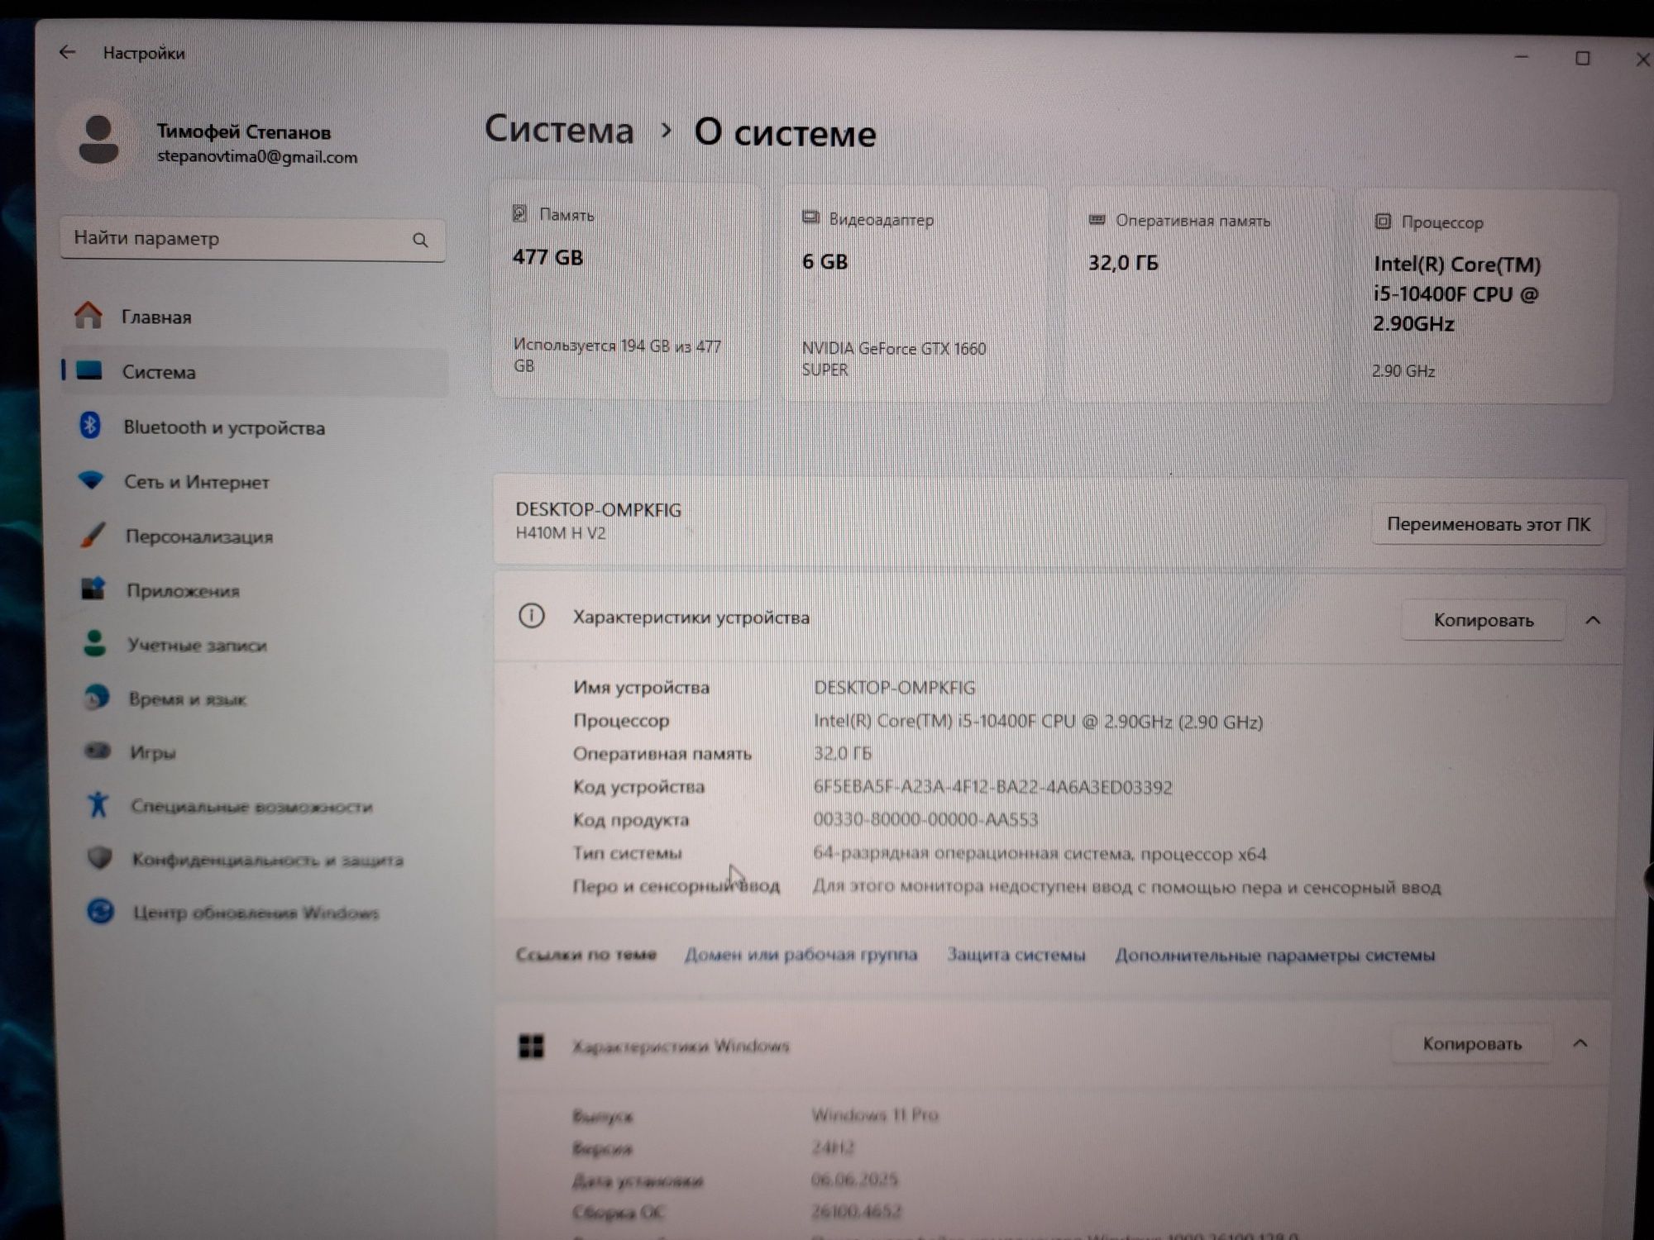This screenshot has width=1654, height=1240.
Task: Go back using the arrow icon
Action: pyautogui.click(x=67, y=52)
